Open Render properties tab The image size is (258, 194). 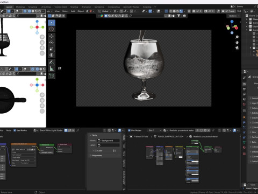(x=244, y=84)
